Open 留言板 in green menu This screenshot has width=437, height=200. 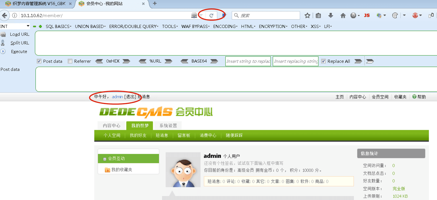click(x=184, y=135)
